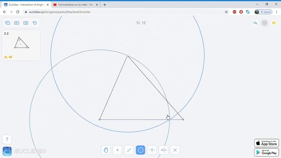Close the YouTube browser tab
Screen dimensions: 281x158
(x=97, y=5)
